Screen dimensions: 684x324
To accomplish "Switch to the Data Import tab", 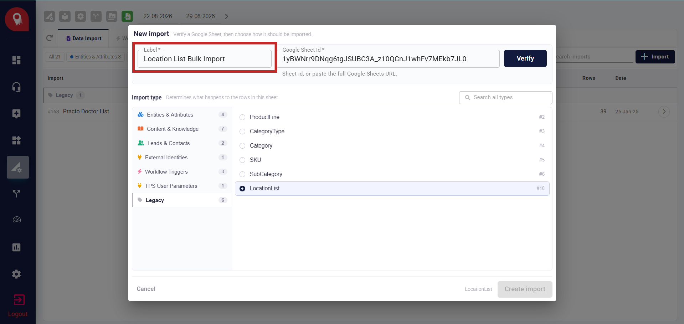I will pyautogui.click(x=83, y=38).
